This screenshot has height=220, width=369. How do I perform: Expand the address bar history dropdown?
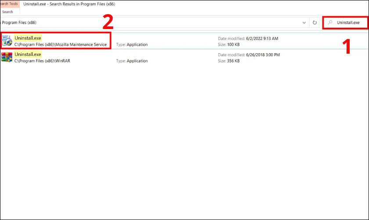[304, 22]
